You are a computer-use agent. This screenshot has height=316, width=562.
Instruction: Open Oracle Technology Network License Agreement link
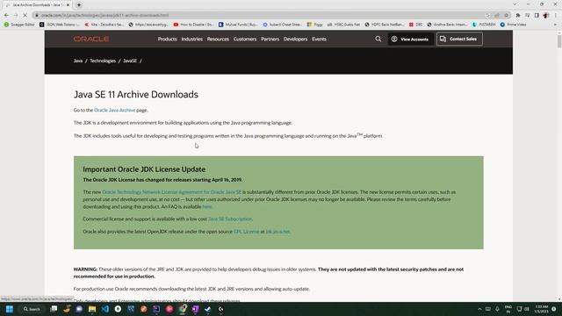172,192
